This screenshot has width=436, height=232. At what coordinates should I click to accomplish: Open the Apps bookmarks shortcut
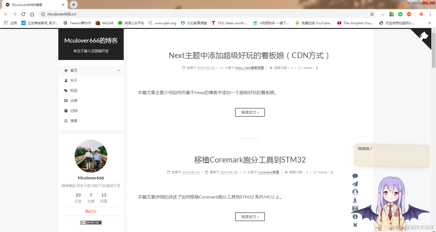pos(10,23)
